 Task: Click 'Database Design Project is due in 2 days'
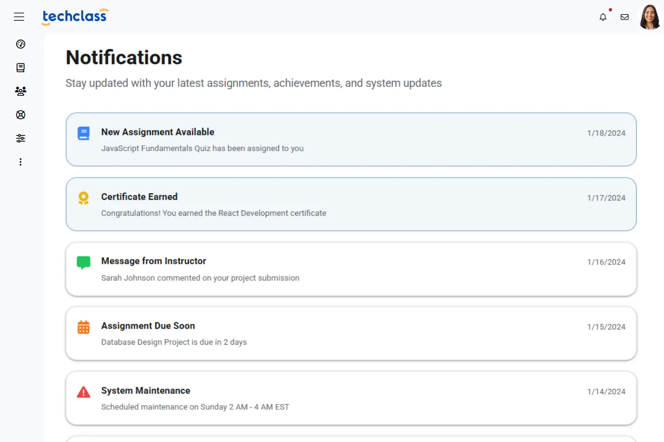(174, 342)
